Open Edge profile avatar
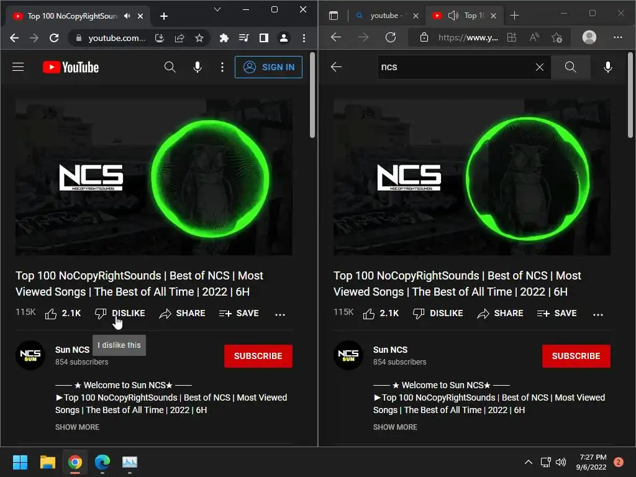The height and width of the screenshot is (477, 636). (x=589, y=37)
